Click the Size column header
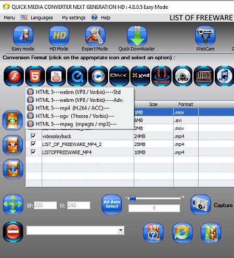This screenshot has height=258, width=234. 153,104
